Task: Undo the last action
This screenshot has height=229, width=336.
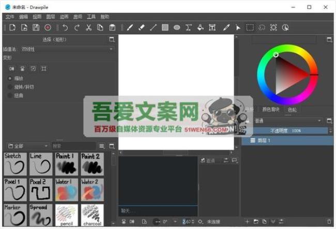Action: [x=65, y=27]
